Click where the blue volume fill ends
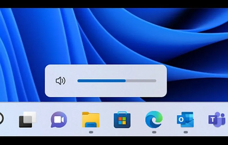Viewport: 228px width, 145px height. tap(126, 81)
